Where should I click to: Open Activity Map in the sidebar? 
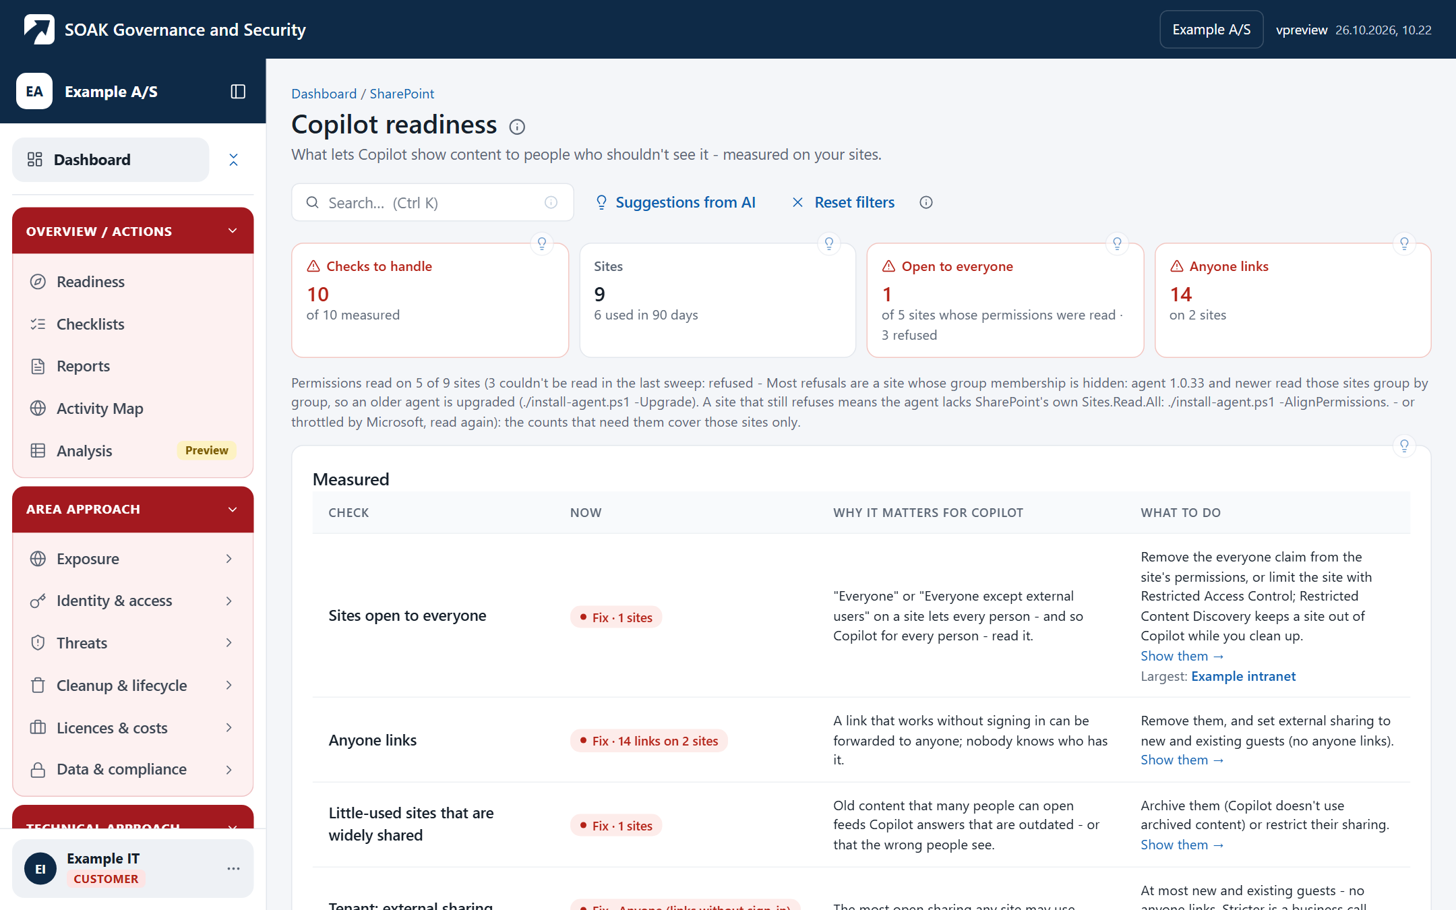133,408
